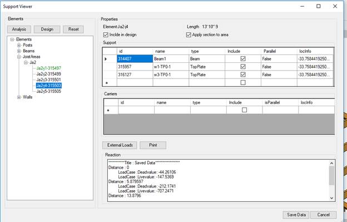
Task: Open External Loads dialog
Action: [120, 145]
